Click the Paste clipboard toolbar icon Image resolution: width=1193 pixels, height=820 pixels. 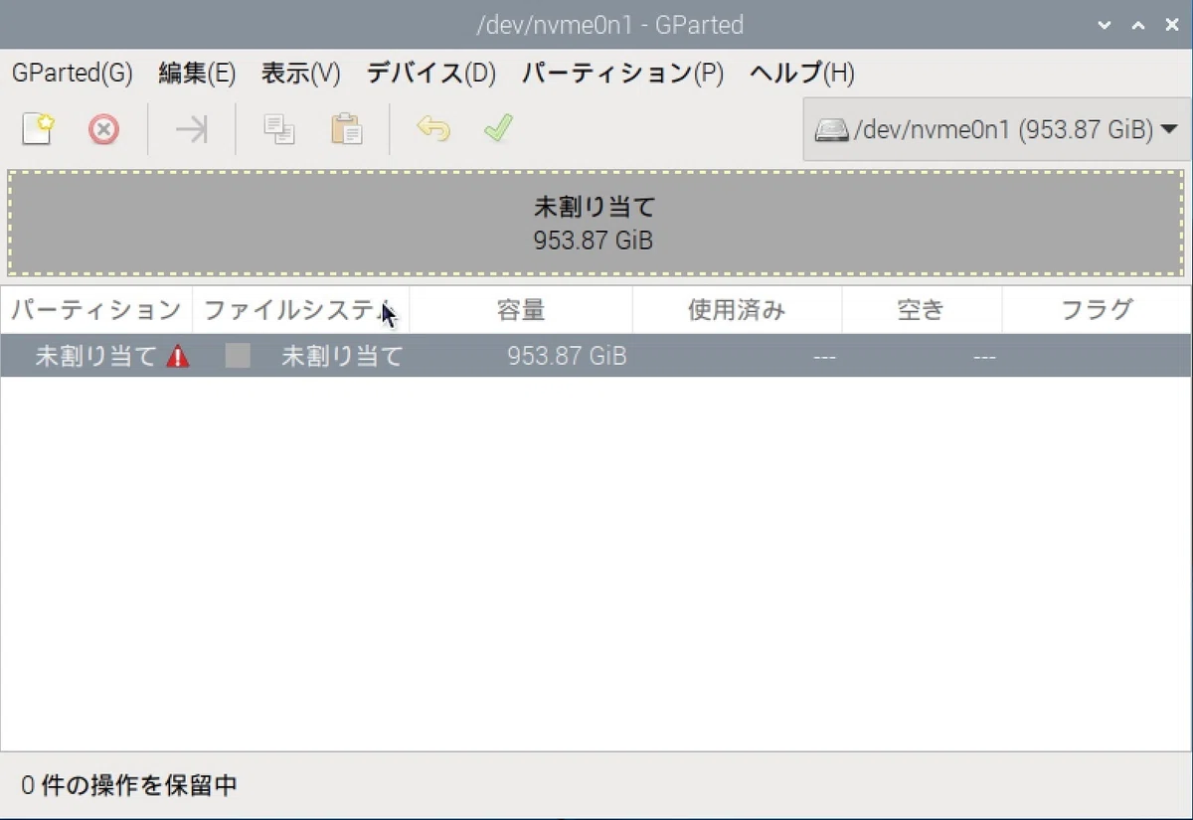pyautogui.click(x=346, y=129)
